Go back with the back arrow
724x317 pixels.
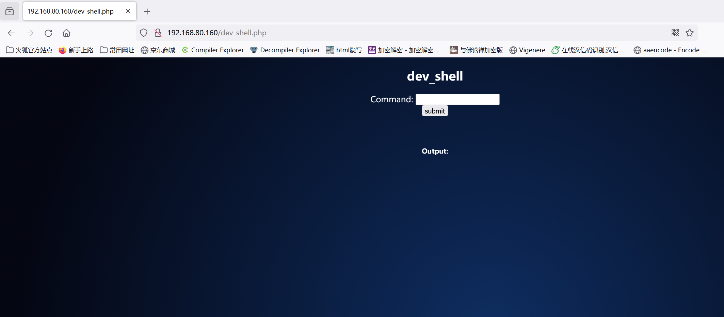pyautogui.click(x=12, y=33)
